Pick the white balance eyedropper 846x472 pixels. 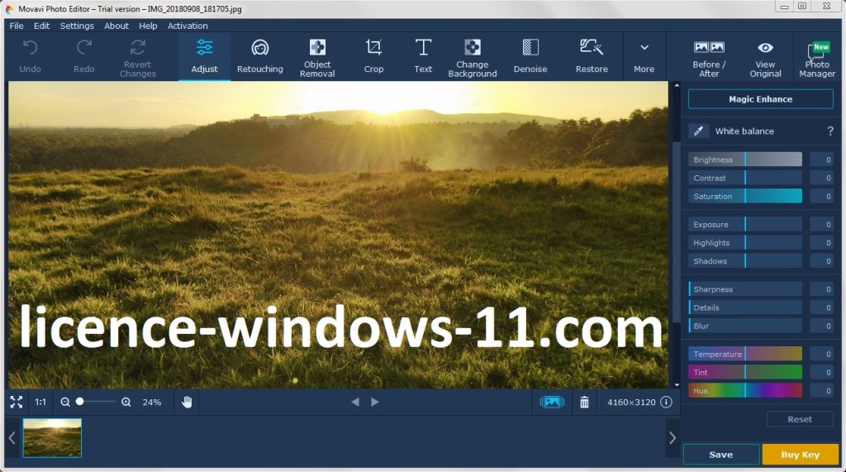pyautogui.click(x=699, y=131)
